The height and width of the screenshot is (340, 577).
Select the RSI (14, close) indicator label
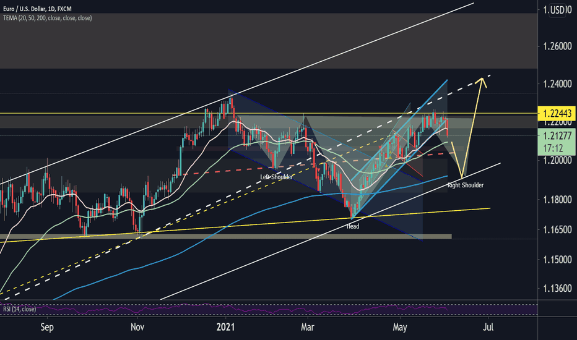point(20,309)
